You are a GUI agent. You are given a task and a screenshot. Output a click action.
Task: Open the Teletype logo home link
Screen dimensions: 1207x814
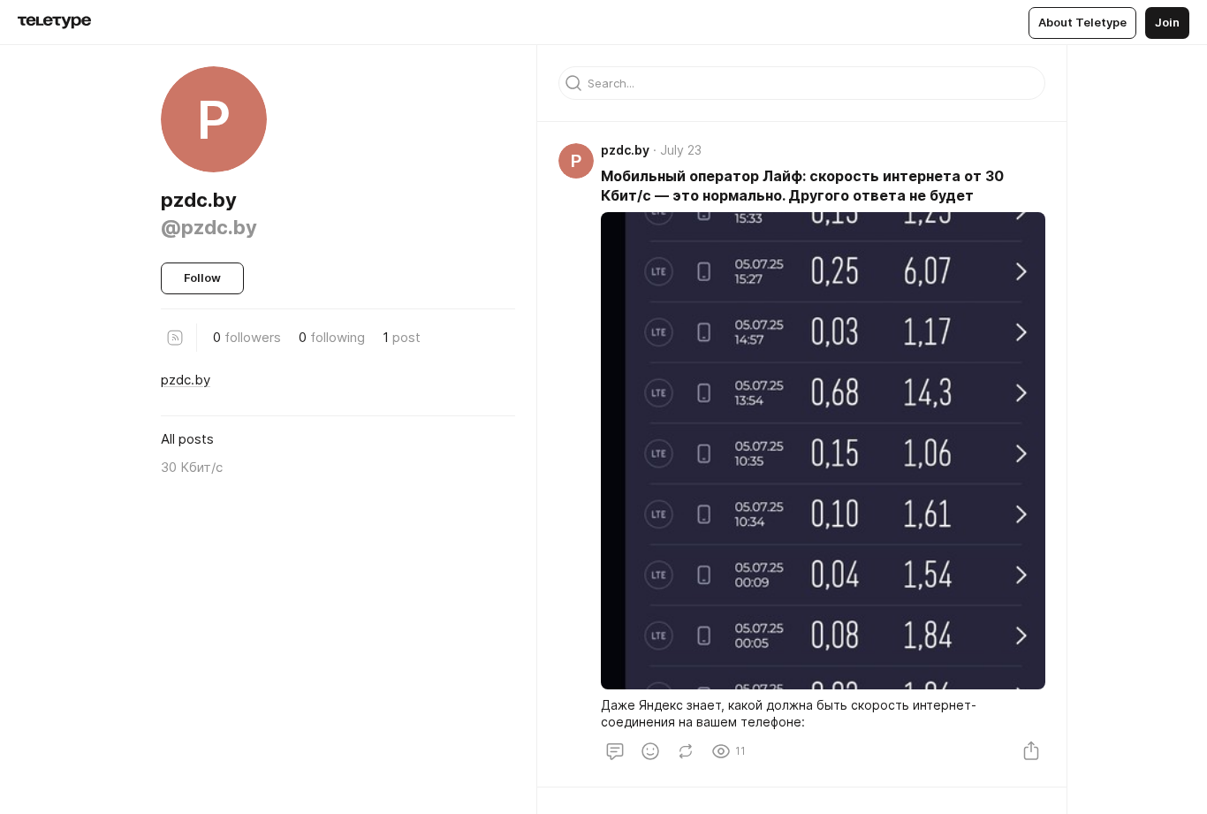[54, 21]
